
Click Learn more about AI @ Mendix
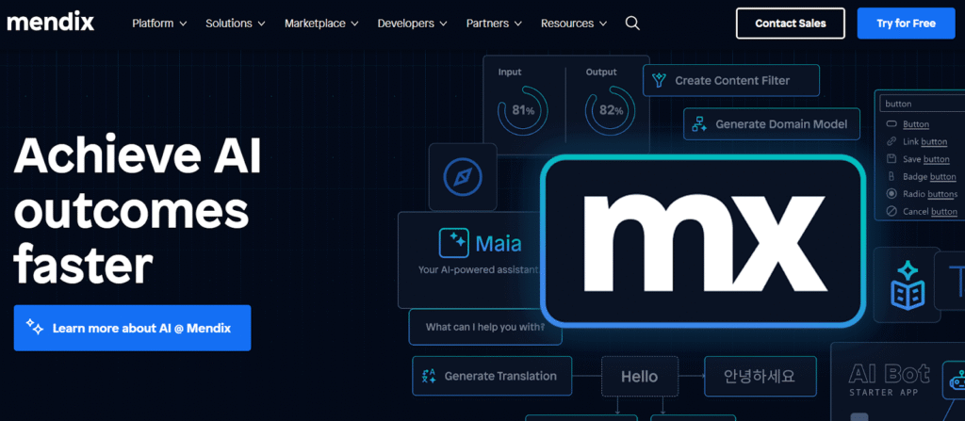[132, 328]
